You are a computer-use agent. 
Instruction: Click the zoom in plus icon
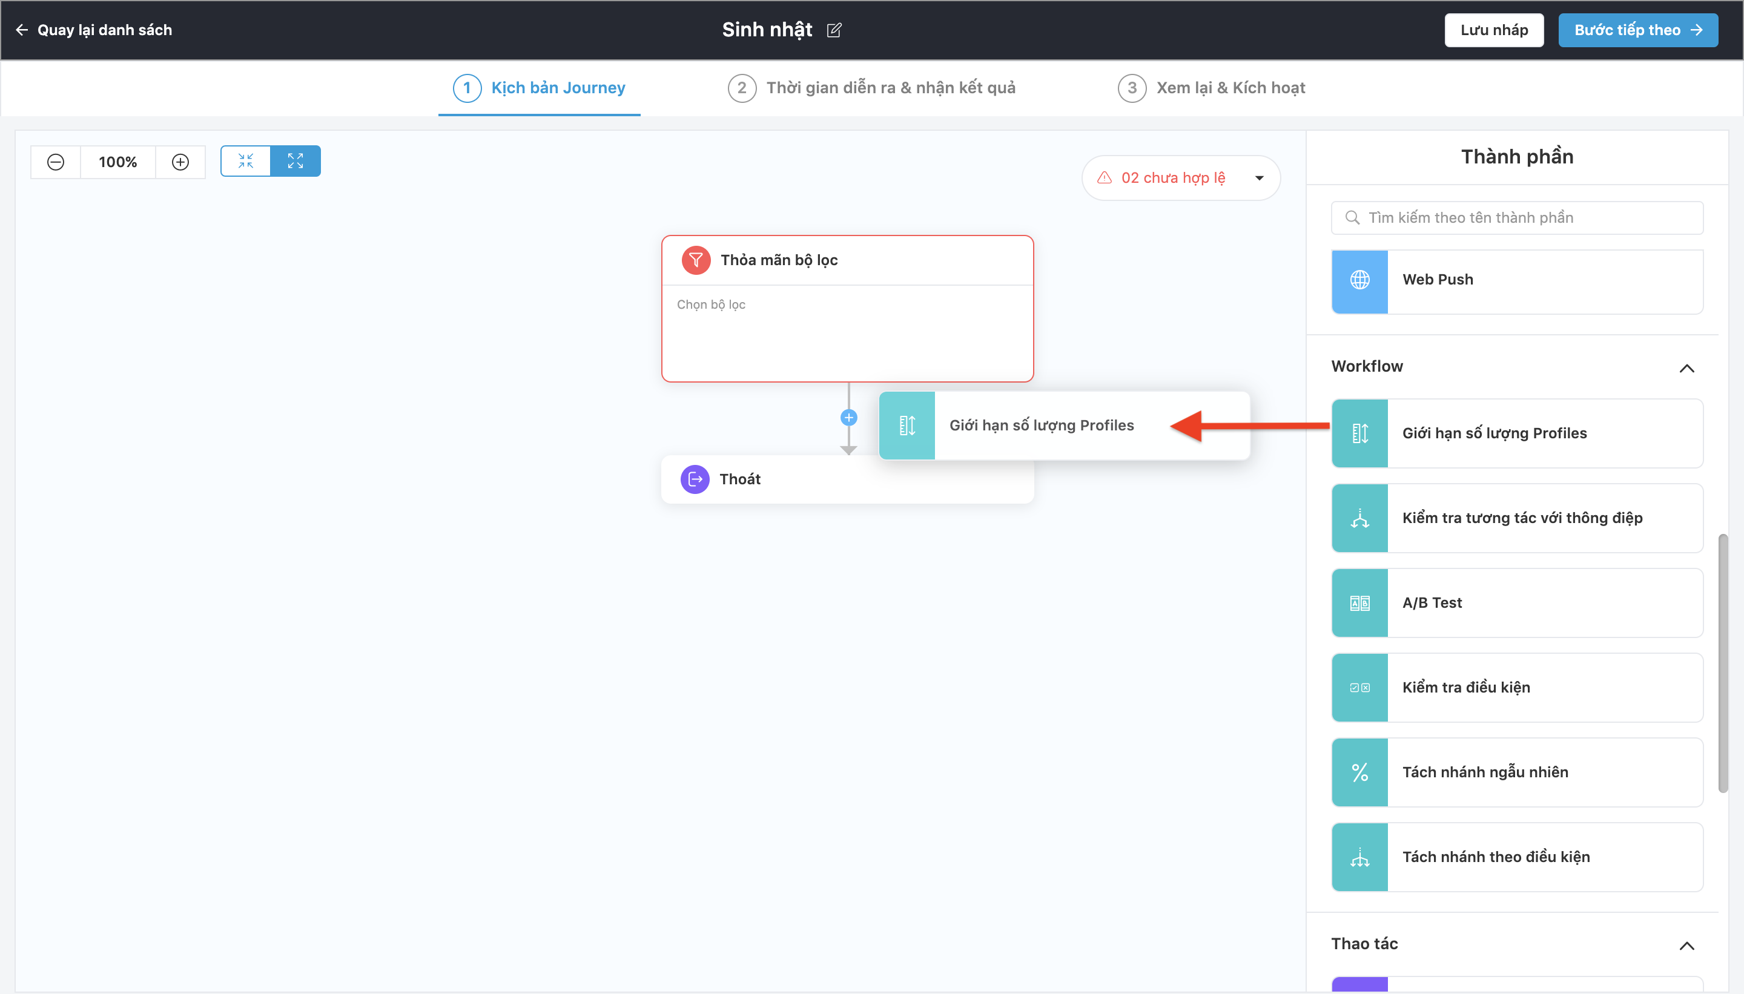tap(180, 162)
